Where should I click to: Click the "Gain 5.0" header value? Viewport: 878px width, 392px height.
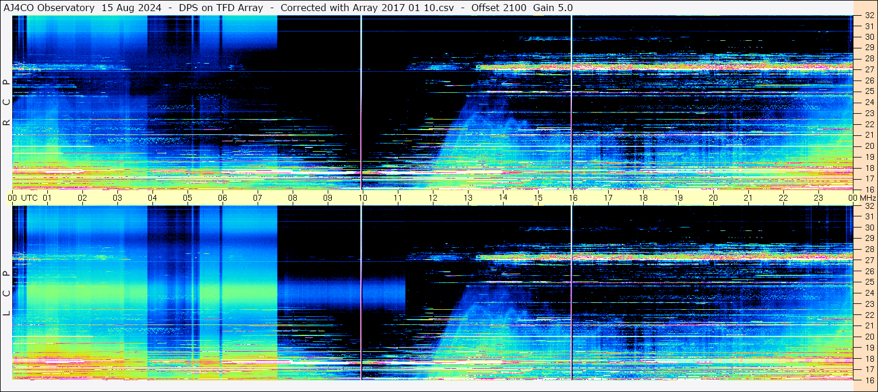[x=553, y=8]
